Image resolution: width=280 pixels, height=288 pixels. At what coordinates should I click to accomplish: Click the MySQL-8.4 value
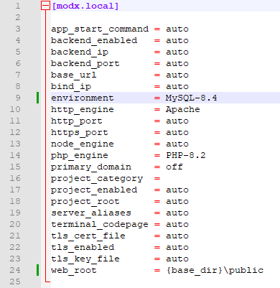point(192,98)
